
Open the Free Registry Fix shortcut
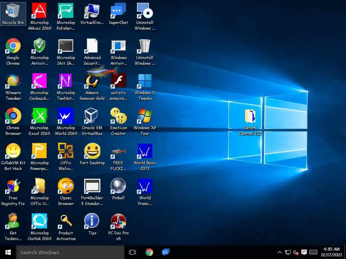coord(13,192)
